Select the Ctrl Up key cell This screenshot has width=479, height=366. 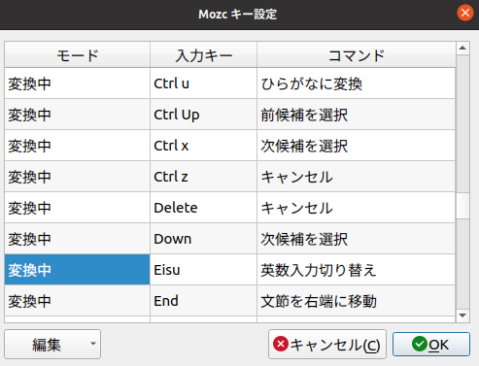point(203,115)
